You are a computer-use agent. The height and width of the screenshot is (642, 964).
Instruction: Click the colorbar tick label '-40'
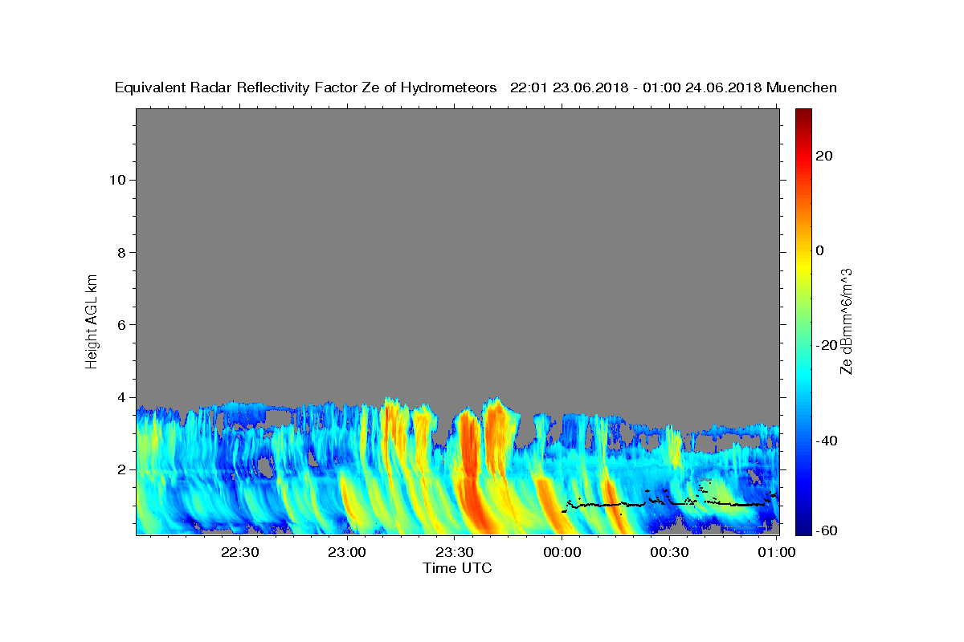pyautogui.click(x=825, y=441)
